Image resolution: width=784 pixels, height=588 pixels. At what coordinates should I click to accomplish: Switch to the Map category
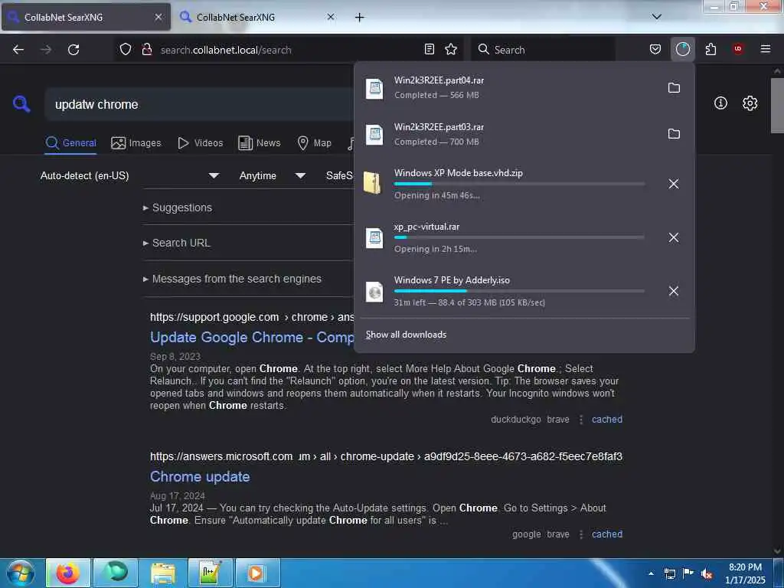point(315,143)
